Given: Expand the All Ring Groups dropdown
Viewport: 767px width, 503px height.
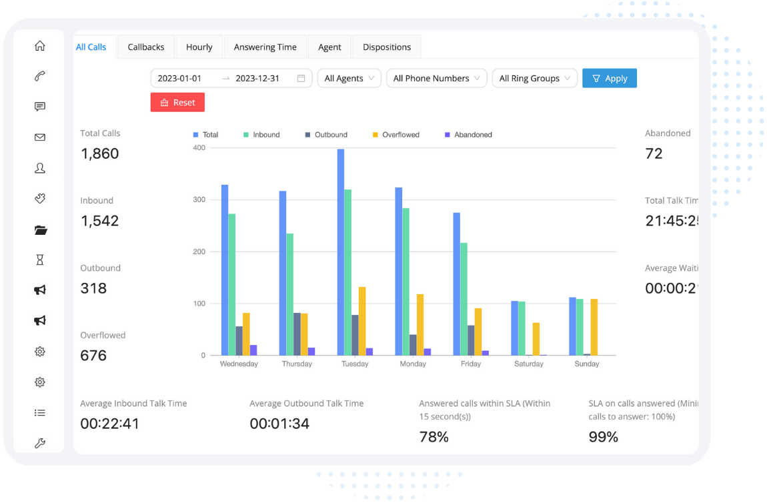Looking at the screenshot, I should pos(534,79).
